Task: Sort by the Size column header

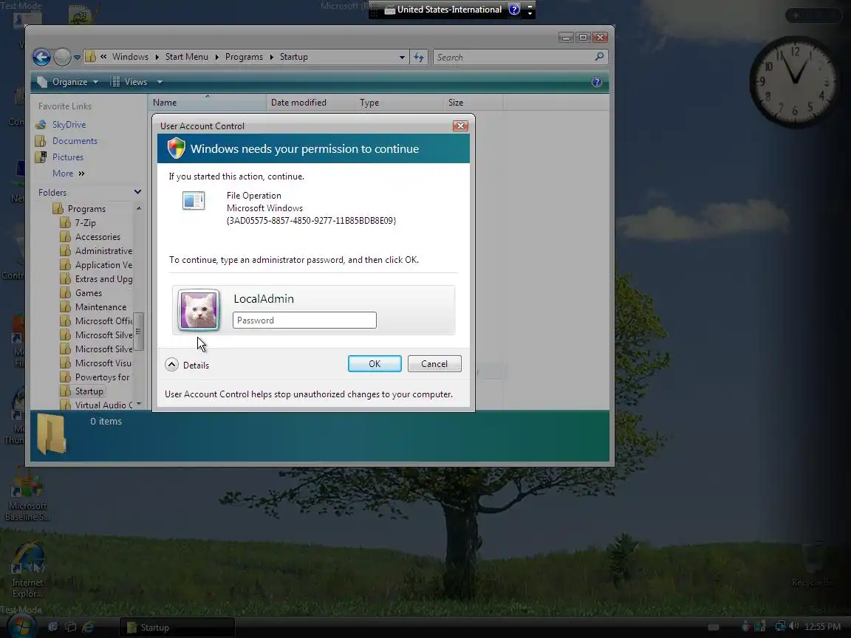Action: 474,103
